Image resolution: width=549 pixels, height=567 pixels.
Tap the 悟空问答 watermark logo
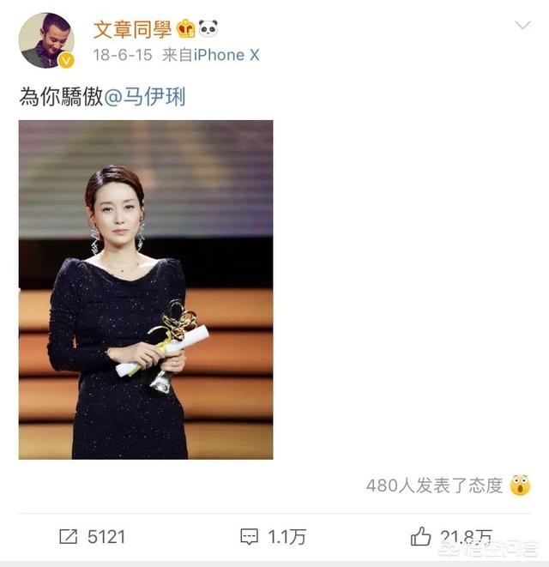pos(488,549)
